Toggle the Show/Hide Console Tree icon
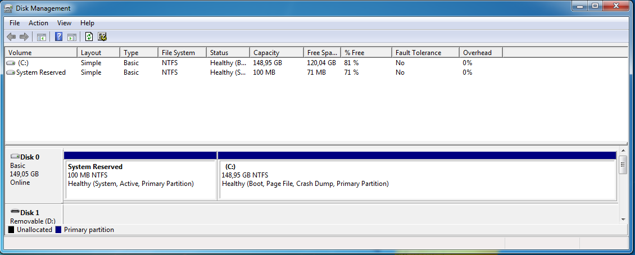The image size is (635, 255). click(x=42, y=37)
